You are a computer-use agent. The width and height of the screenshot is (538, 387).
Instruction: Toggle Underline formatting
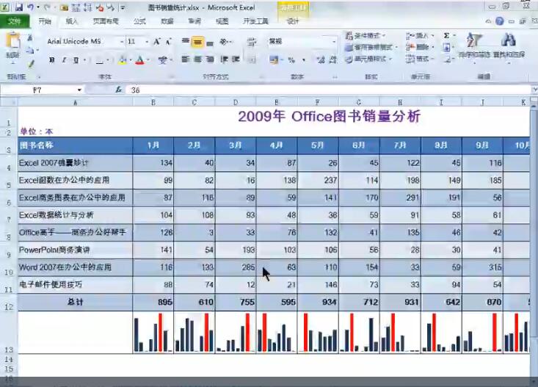click(76, 60)
